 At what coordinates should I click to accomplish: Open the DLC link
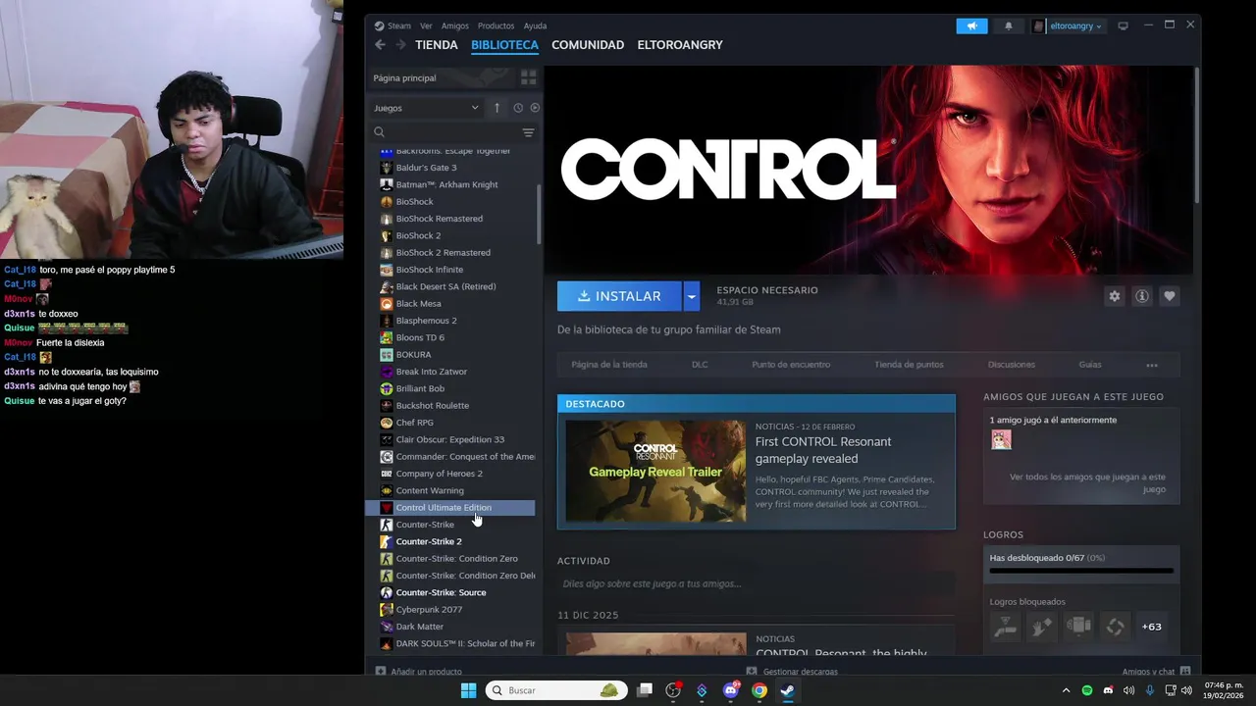(700, 365)
